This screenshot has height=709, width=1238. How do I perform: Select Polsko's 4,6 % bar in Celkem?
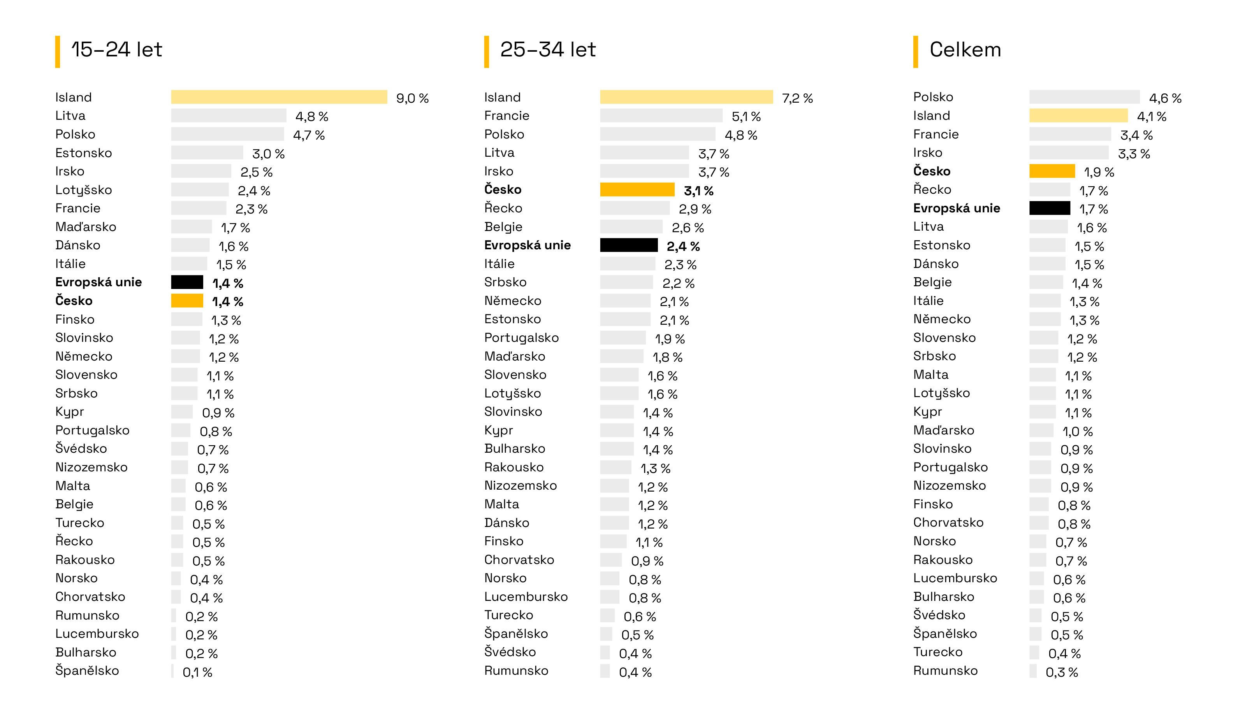(x=1085, y=97)
